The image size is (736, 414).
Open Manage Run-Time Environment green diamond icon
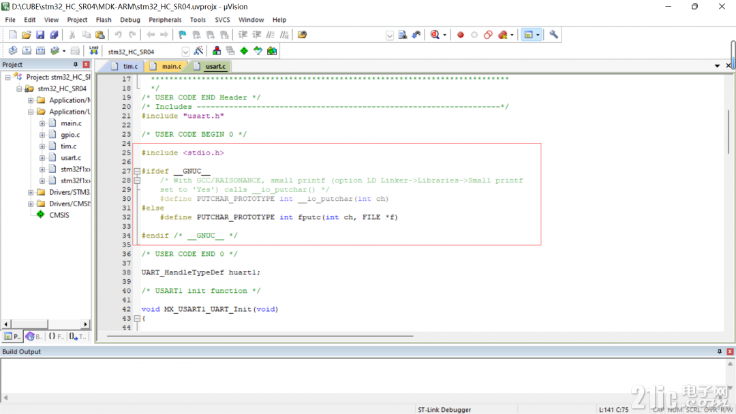coord(244,51)
